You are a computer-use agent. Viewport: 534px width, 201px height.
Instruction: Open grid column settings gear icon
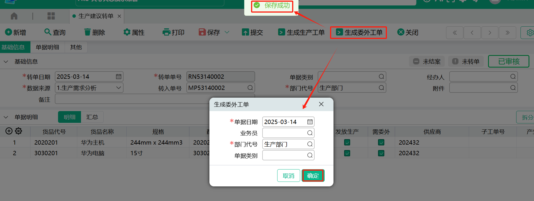[19, 131]
